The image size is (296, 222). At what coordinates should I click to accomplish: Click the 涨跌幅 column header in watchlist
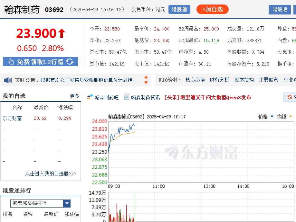click(65, 107)
